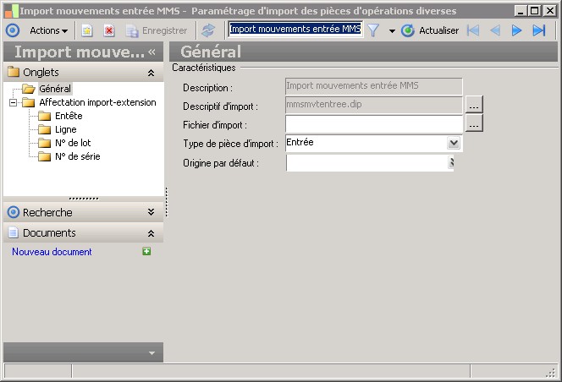Screen dimensions: 562x382
Task: Go to the last record
Action: [x=539, y=30]
